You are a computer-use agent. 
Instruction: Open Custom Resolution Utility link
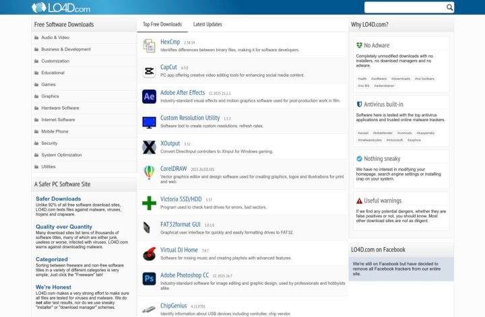[190, 118]
